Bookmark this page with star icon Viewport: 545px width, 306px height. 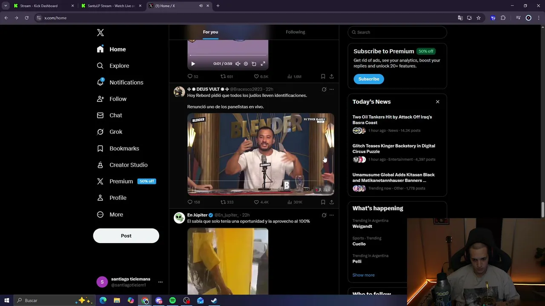(479, 18)
